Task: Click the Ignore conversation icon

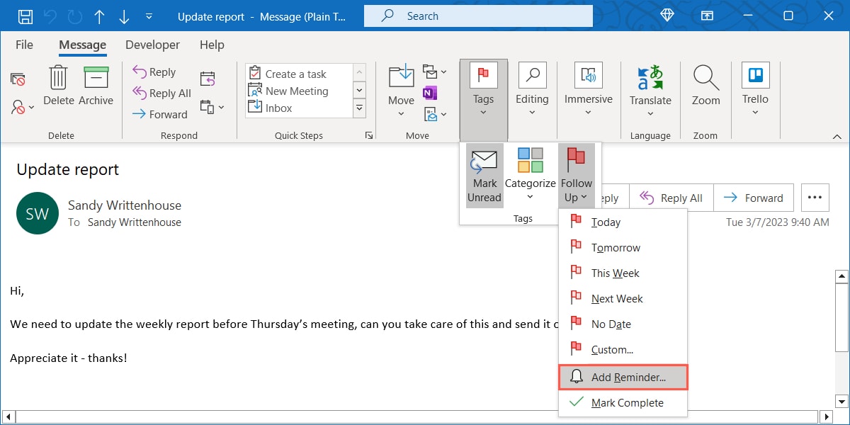Action: click(18, 79)
